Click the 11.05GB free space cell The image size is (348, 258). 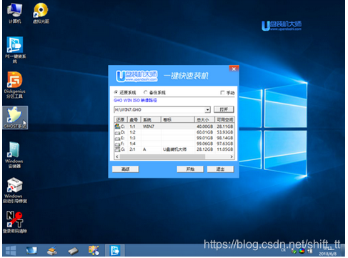point(224,149)
